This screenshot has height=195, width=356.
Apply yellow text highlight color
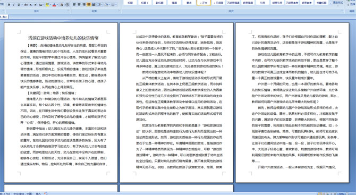pyautogui.click(x=47, y=5)
